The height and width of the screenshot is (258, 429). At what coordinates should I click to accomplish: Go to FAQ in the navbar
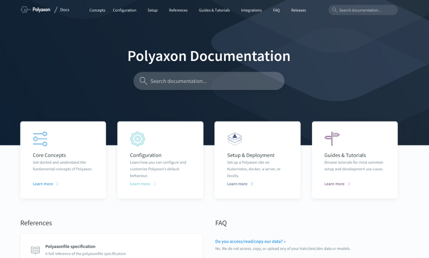tap(276, 10)
